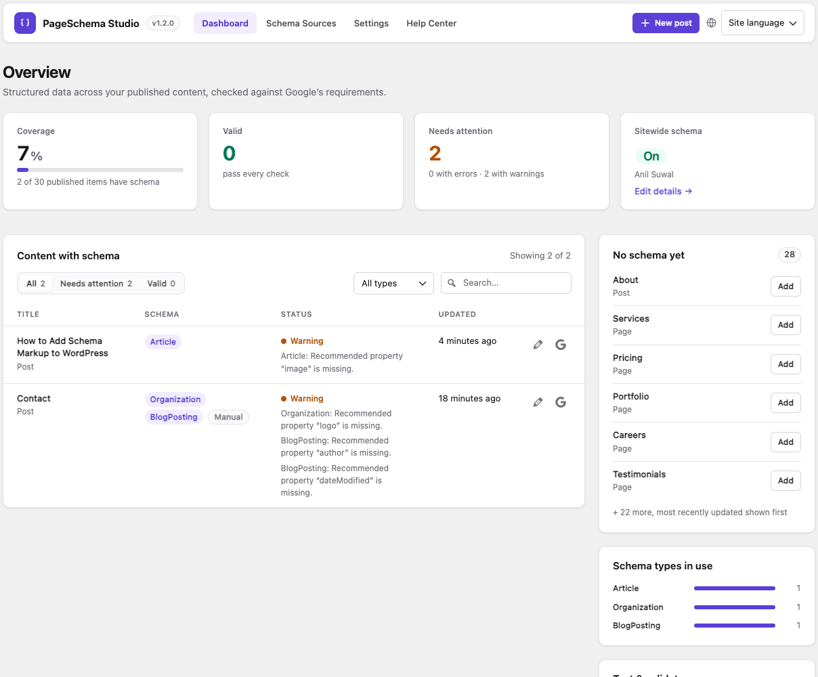Viewport: 818px width, 677px height.
Task: Go to the Settings tab
Action: coord(371,23)
